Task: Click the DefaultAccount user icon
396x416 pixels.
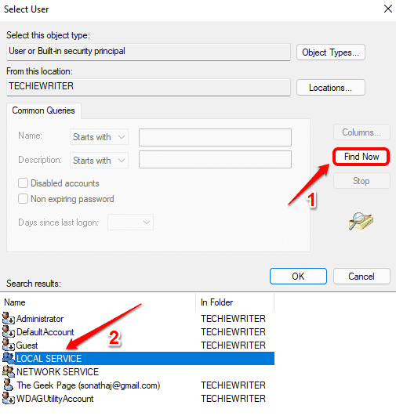Action: tap(9, 331)
